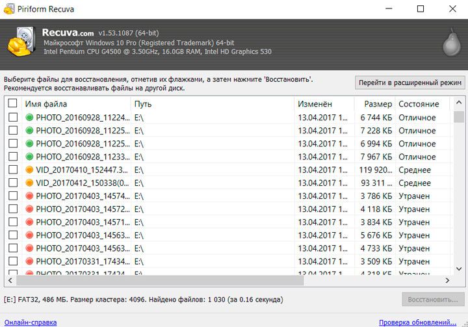This screenshot has height=327, width=468.
Task: Select file name VID_20170412_150338(0...
Action: (x=83, y=183)
